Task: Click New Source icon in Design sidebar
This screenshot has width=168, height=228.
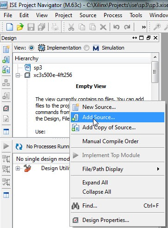Action: tap(6, 49)
